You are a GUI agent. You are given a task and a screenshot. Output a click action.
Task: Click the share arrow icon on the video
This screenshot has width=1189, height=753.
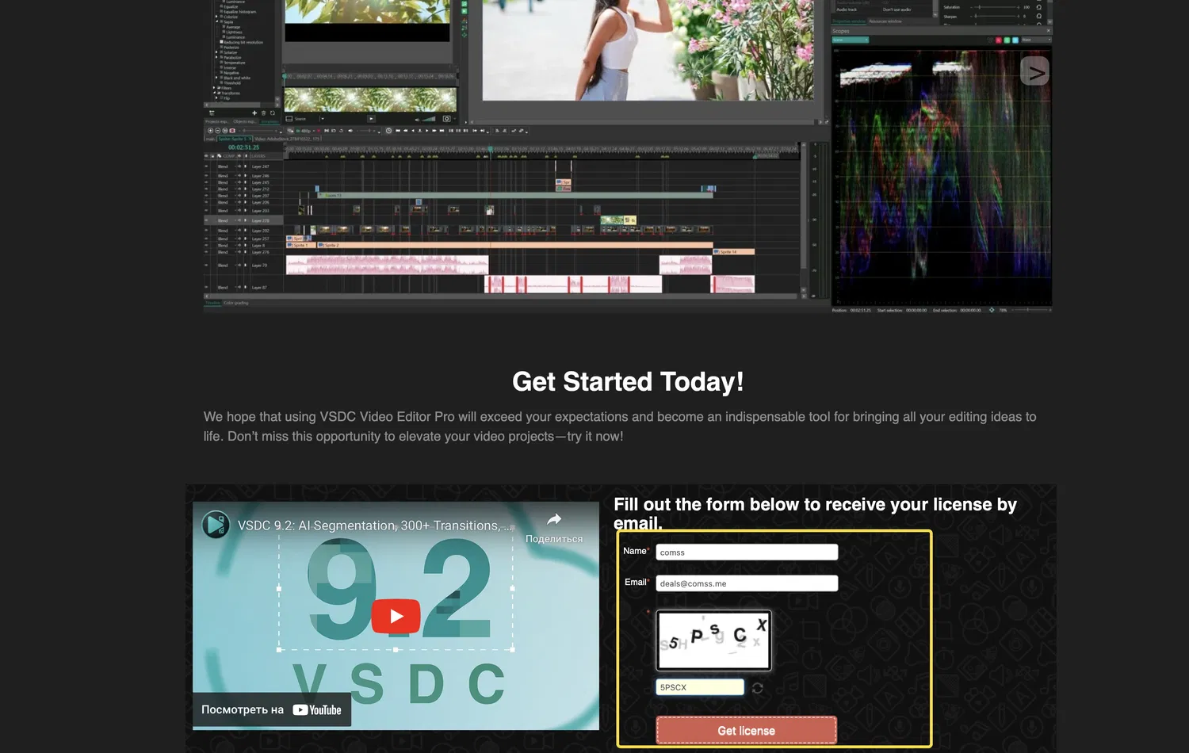[x=554, y=519]
